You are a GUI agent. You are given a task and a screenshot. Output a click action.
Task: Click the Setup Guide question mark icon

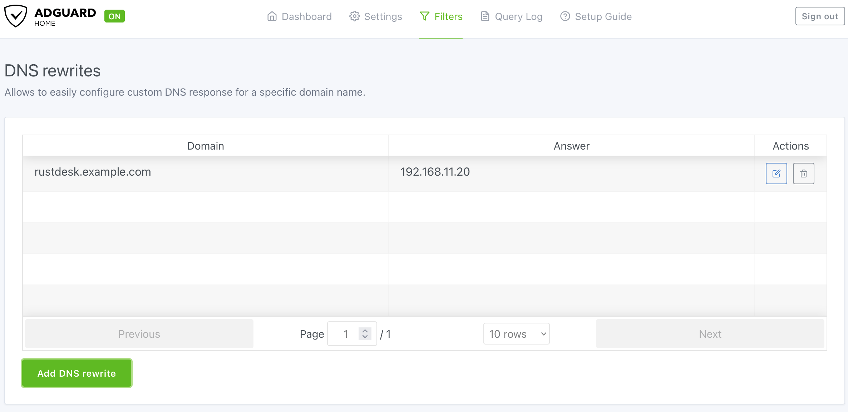point(565,16)
